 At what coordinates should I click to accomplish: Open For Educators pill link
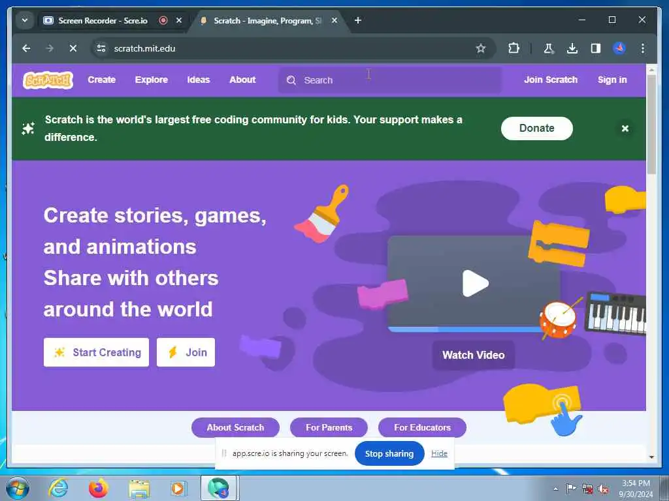tap(423, 427)
